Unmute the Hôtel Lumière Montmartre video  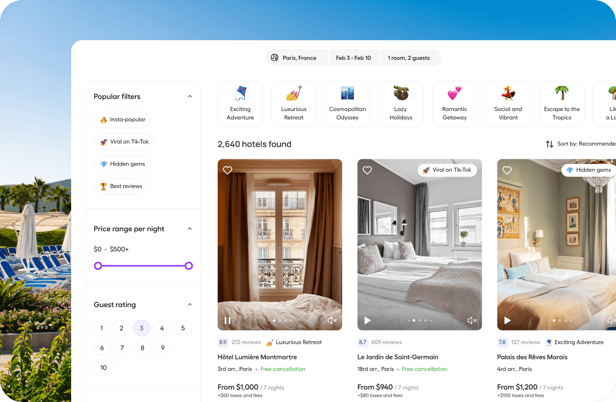point(332,320)
